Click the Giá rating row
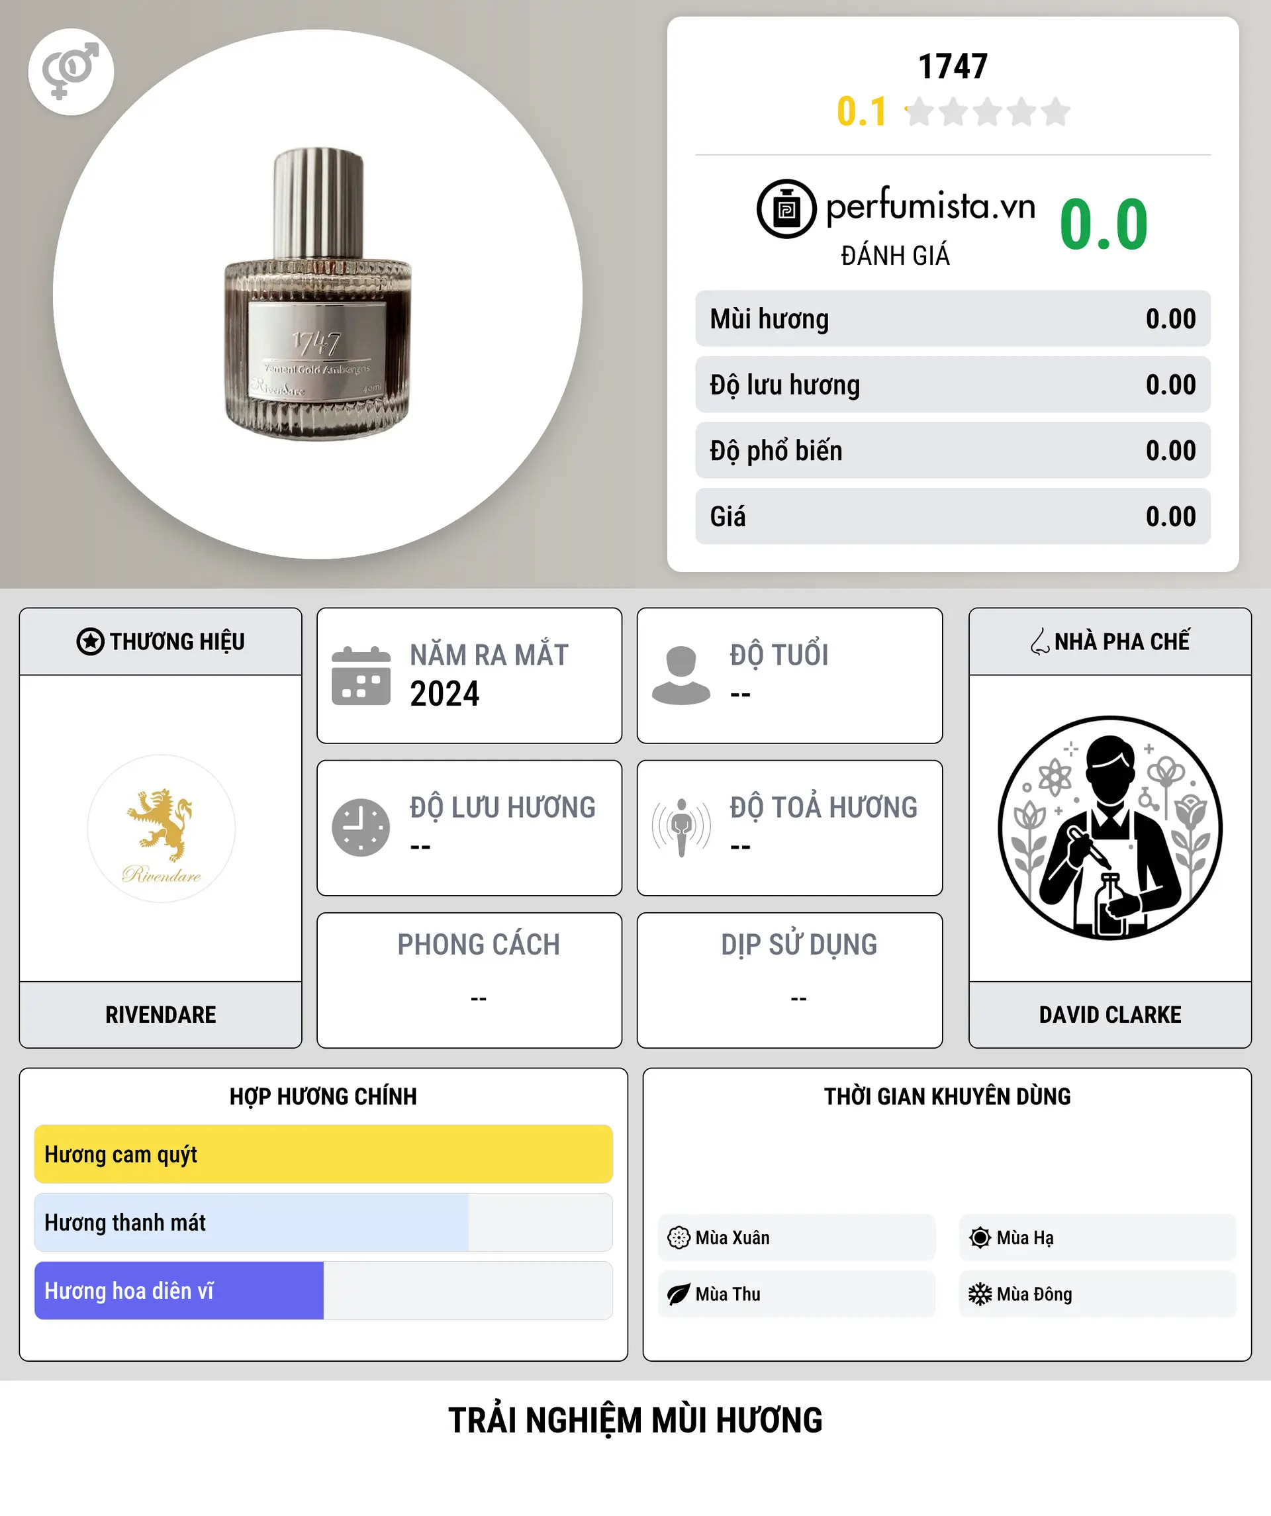 [953, 516]
